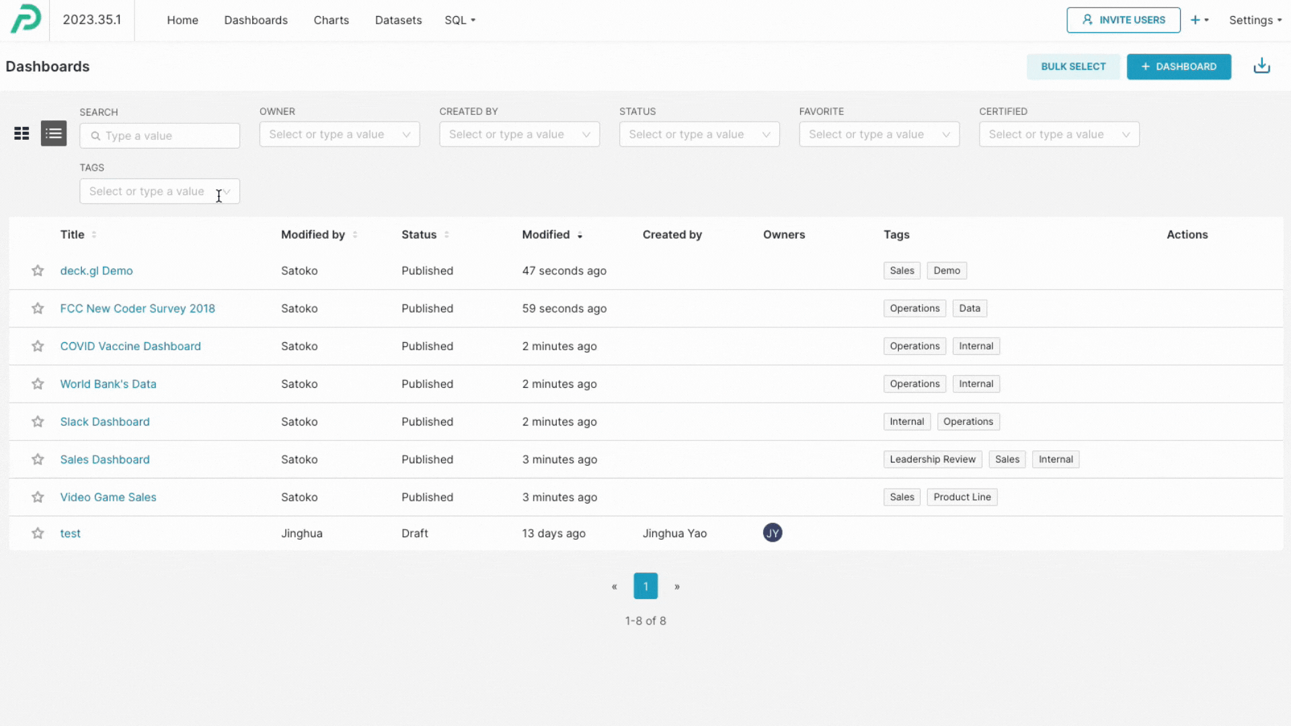
Task: Click the Bulk Select button
Action: (x=1073, y=67)
